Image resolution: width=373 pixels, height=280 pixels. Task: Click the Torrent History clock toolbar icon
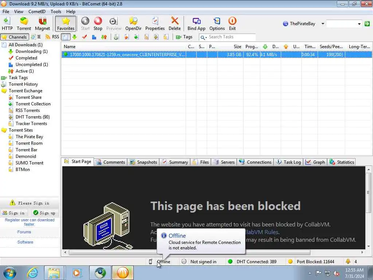pyautogui.click(x=116, y=37)
